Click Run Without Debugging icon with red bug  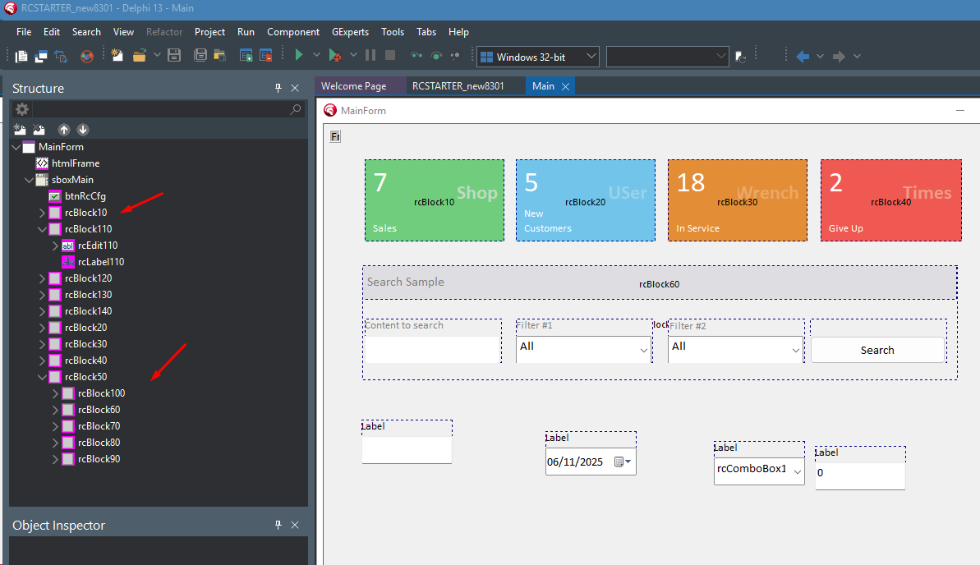[x=334, y=56]
